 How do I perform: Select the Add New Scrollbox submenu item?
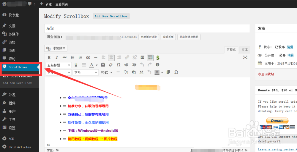click(17, 83)
